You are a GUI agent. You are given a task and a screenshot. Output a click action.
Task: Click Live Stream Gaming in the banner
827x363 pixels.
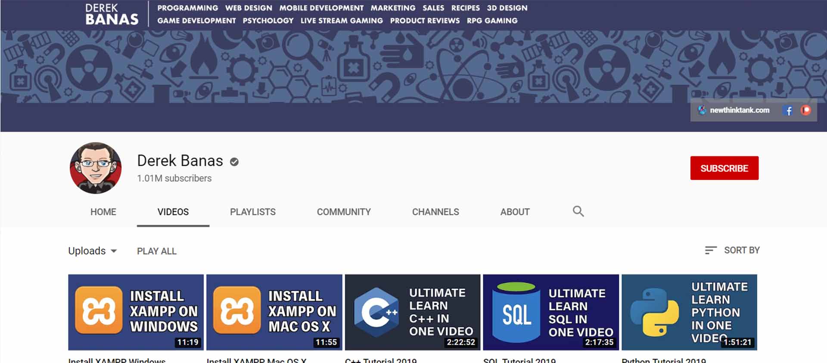click(342, 21)
